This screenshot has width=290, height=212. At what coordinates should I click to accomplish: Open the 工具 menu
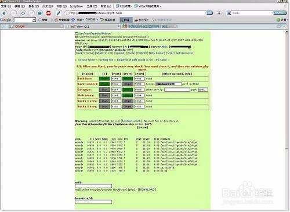point(92,6)
